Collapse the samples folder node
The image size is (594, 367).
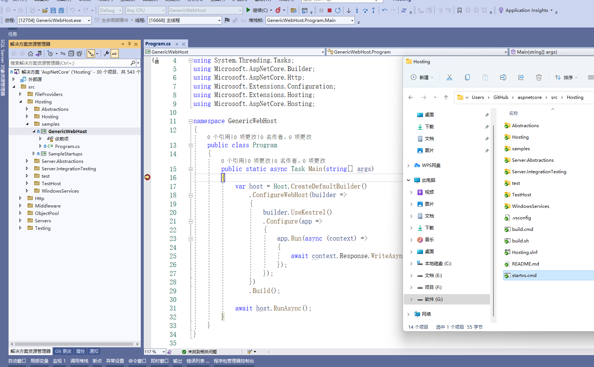[27, 124]
